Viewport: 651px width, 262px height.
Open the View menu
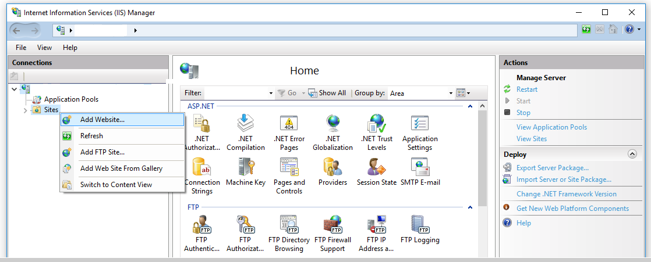tap(44, 48)
